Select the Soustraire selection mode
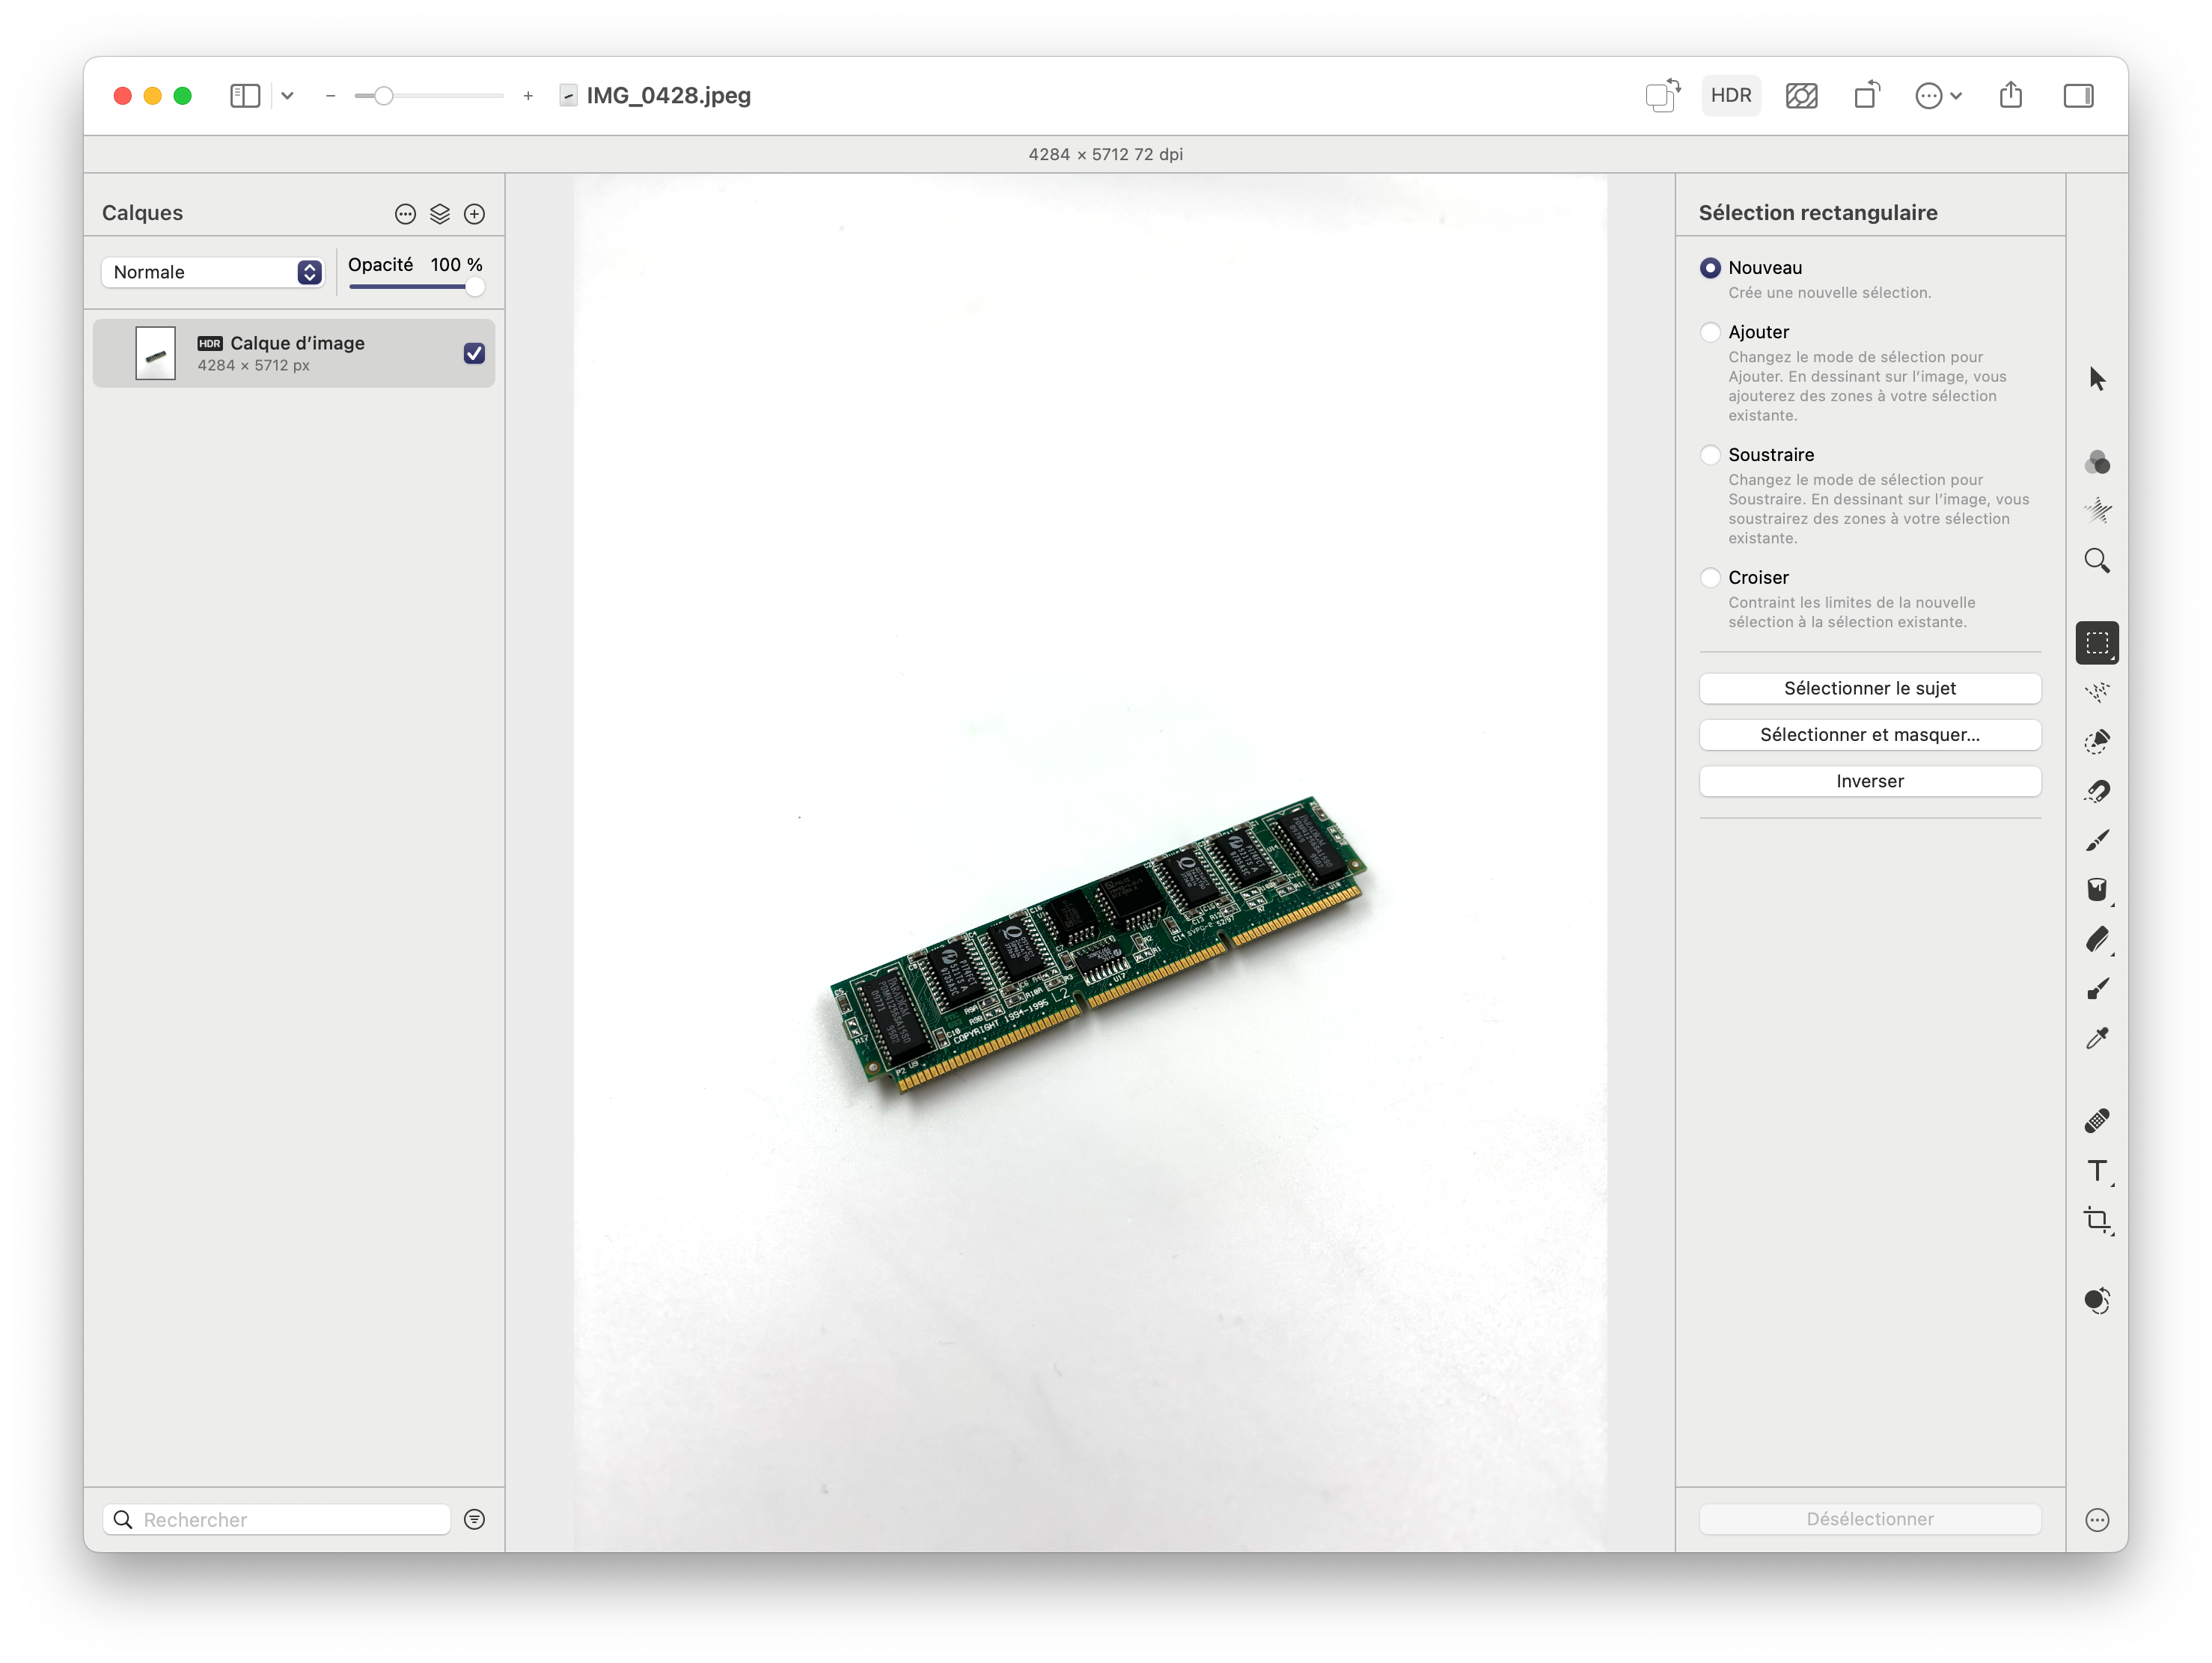Image resolution: width=2212 pixels, height=1663 pixels. 1710,455
